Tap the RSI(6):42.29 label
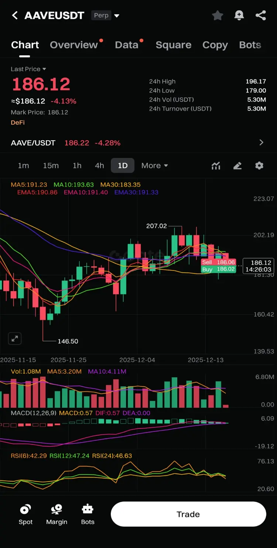The width and height of the screenshot is (277, 548). (x=29, y=456)
